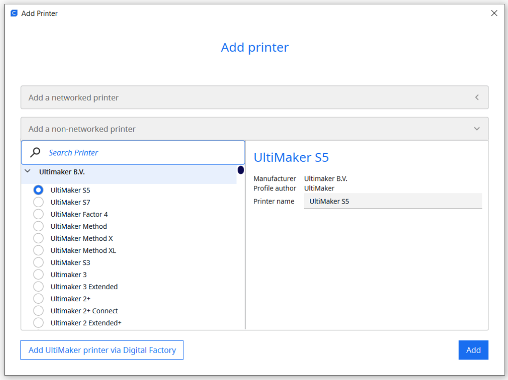Select Ultimaker 3 Extended printer
The image size is (508, 380).
tap(38, 287)
